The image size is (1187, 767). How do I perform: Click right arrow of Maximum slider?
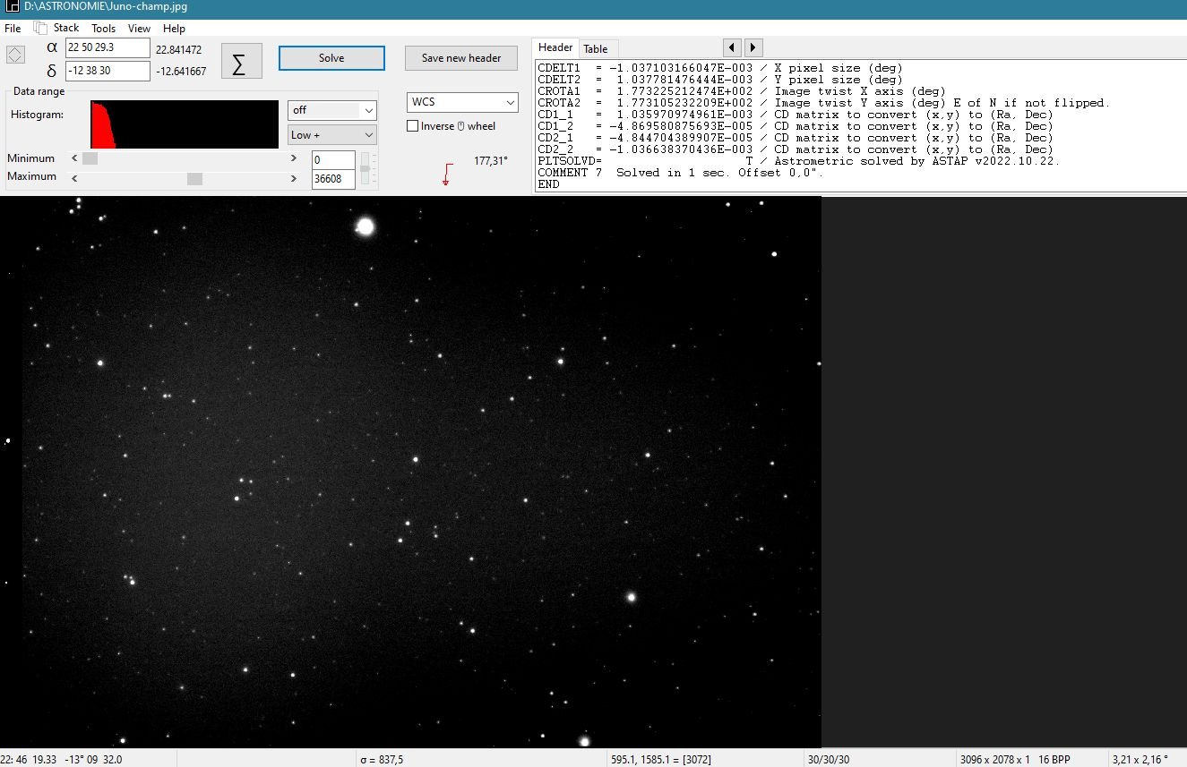pos(294,179)
